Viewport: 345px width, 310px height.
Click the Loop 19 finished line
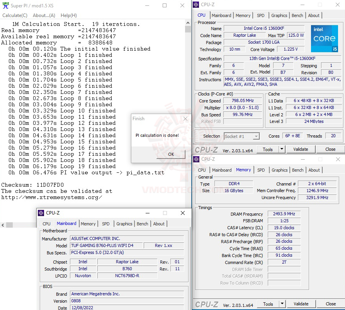(62, 167)
